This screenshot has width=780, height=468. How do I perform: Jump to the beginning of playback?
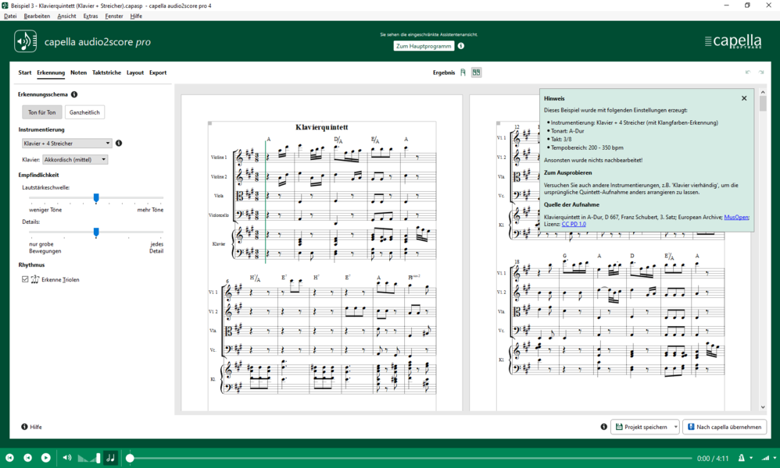[x=9, y=458]
